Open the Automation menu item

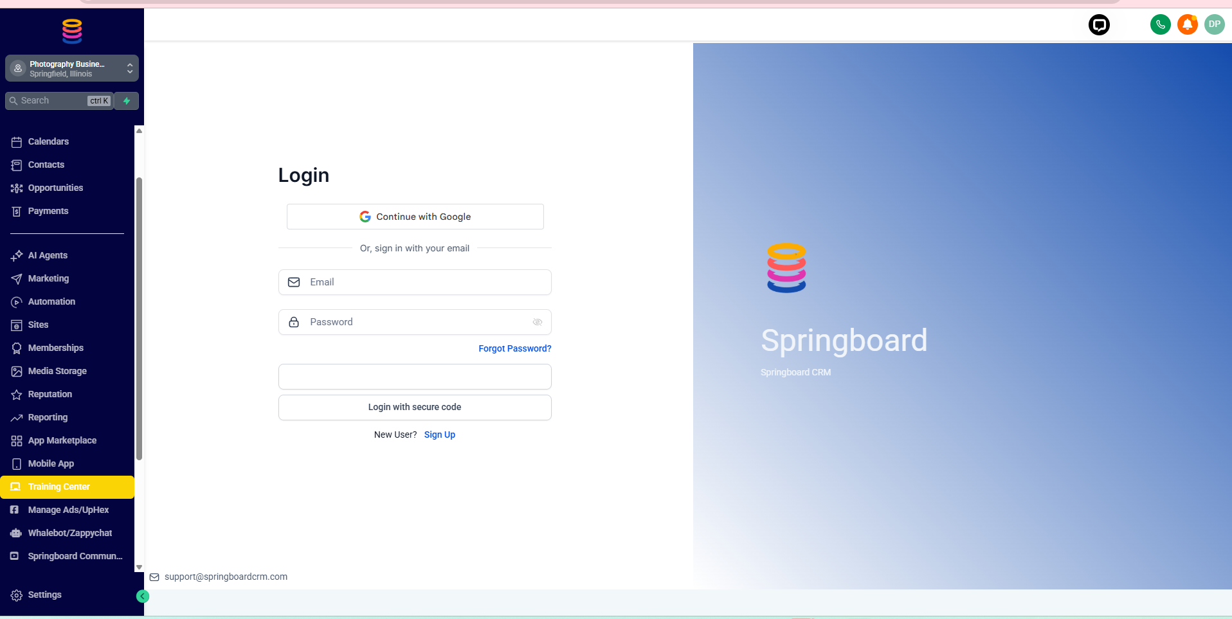[51, 301]
